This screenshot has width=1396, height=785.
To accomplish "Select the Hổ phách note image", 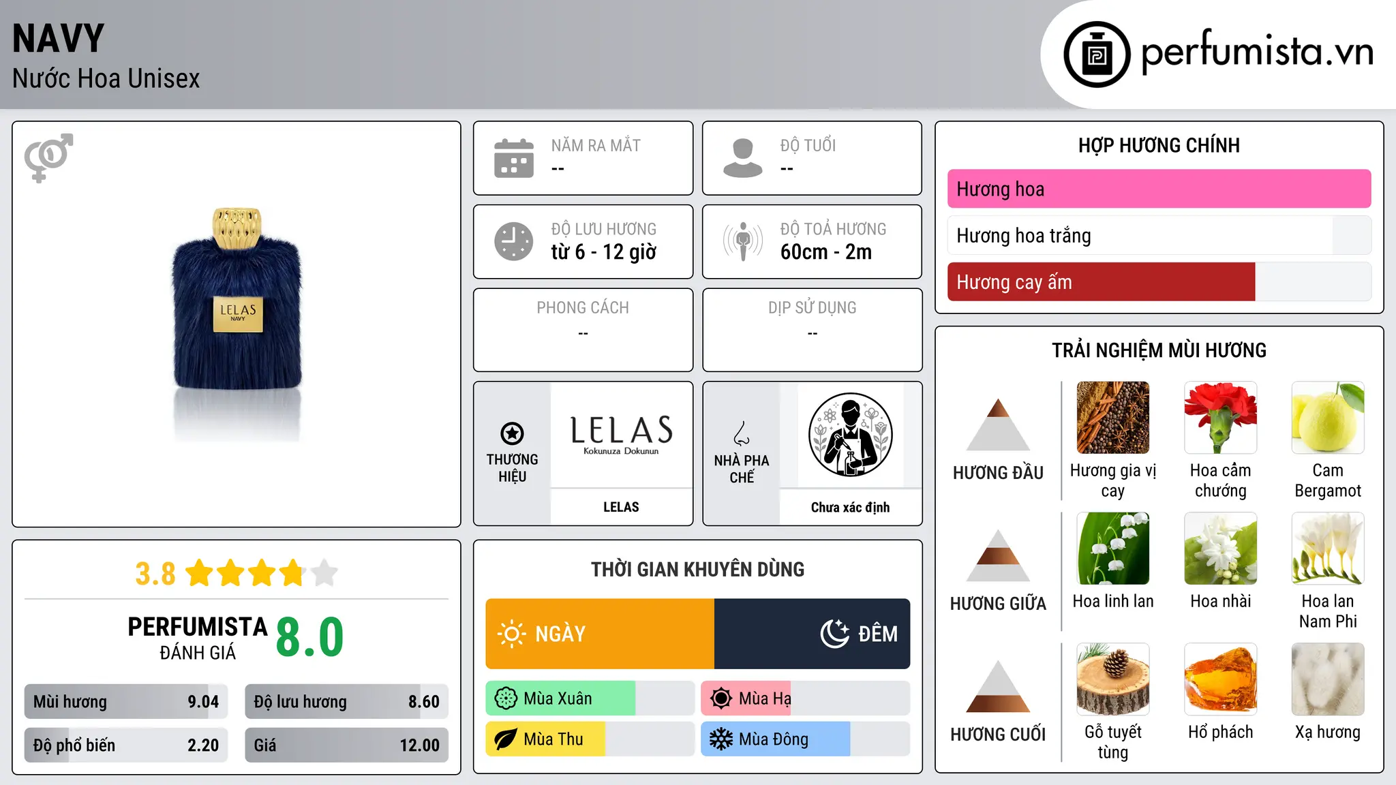I will (1221, 679).
